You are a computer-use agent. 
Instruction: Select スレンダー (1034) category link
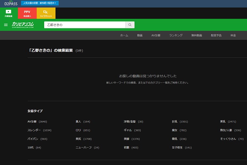pyautogui.click(x=40, y=130)
